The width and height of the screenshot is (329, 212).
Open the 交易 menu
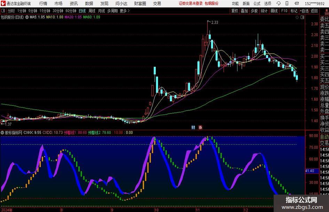click(157, 3)
